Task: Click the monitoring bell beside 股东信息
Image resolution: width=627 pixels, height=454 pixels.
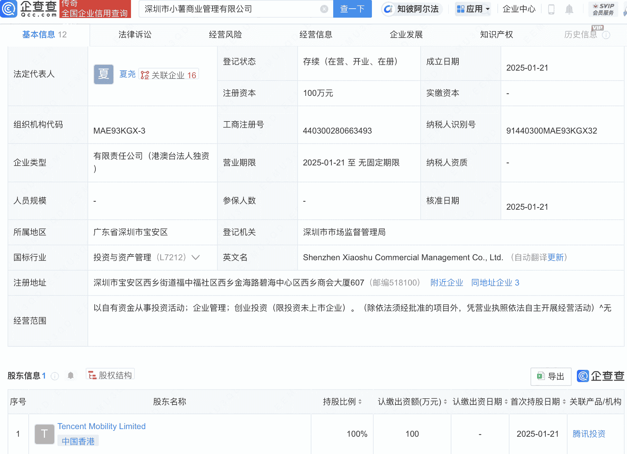Action: point(71,375)
